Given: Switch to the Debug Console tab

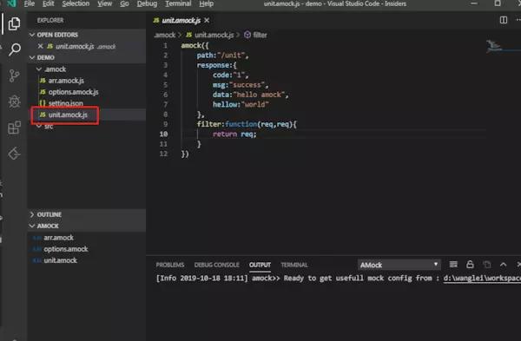Looking at the screenshot, I should click(216, 265).
